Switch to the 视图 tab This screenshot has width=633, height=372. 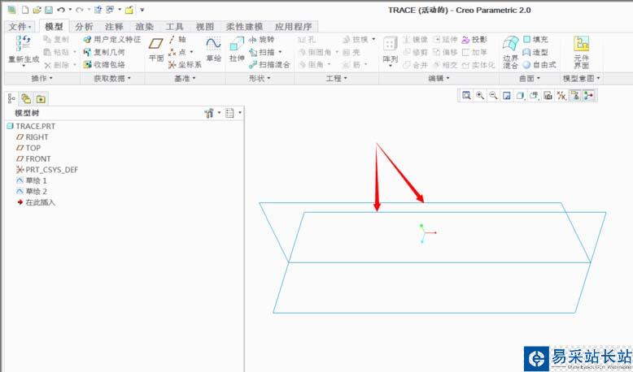coord(205,27)
